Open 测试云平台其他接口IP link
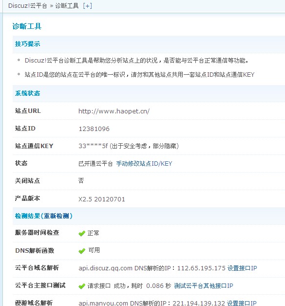The height and width of the screenshot is (306, 285). pyautogui.click(x=204, y=285)
